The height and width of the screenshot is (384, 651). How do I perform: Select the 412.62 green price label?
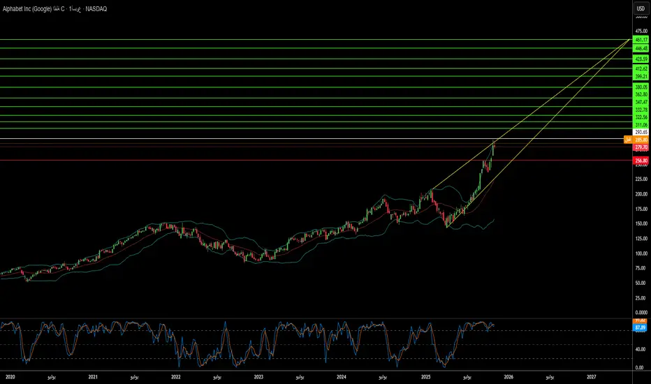[641, 69]
